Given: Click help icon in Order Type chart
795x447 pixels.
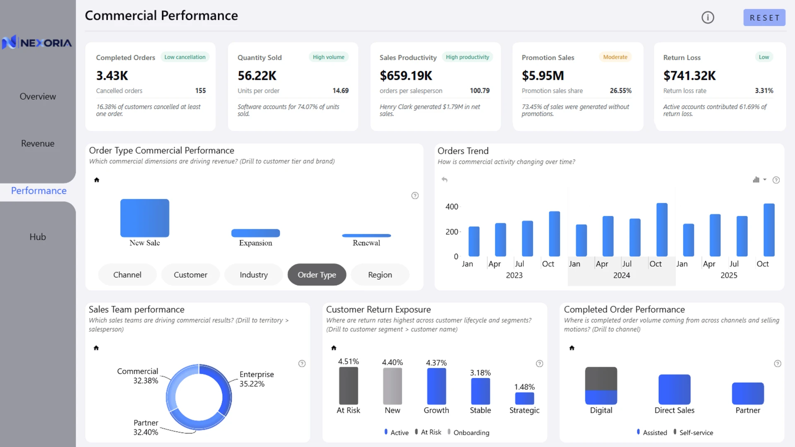Looking at the screenshot, I should coord(415,196).
